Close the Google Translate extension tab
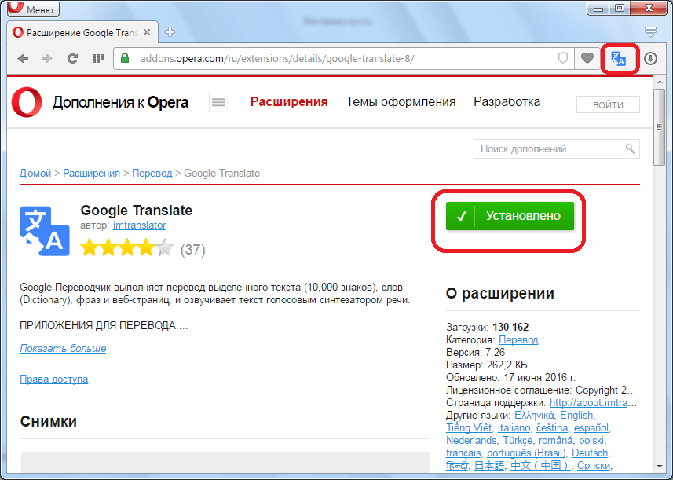Screen dimensions: 673x480 pyautogui.click(x=147, y=32)
